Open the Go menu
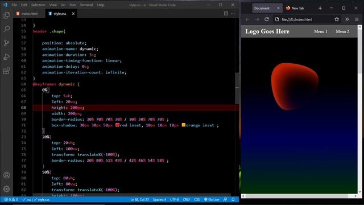364x205 pixels. tap(63, 5)
